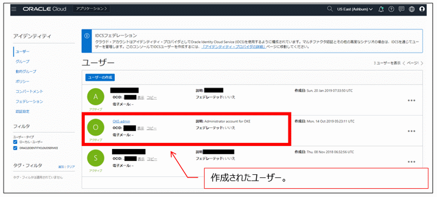437x197 pixels.
Task: Select コンパートメント in the sidebar
Action: coord(29,92)
